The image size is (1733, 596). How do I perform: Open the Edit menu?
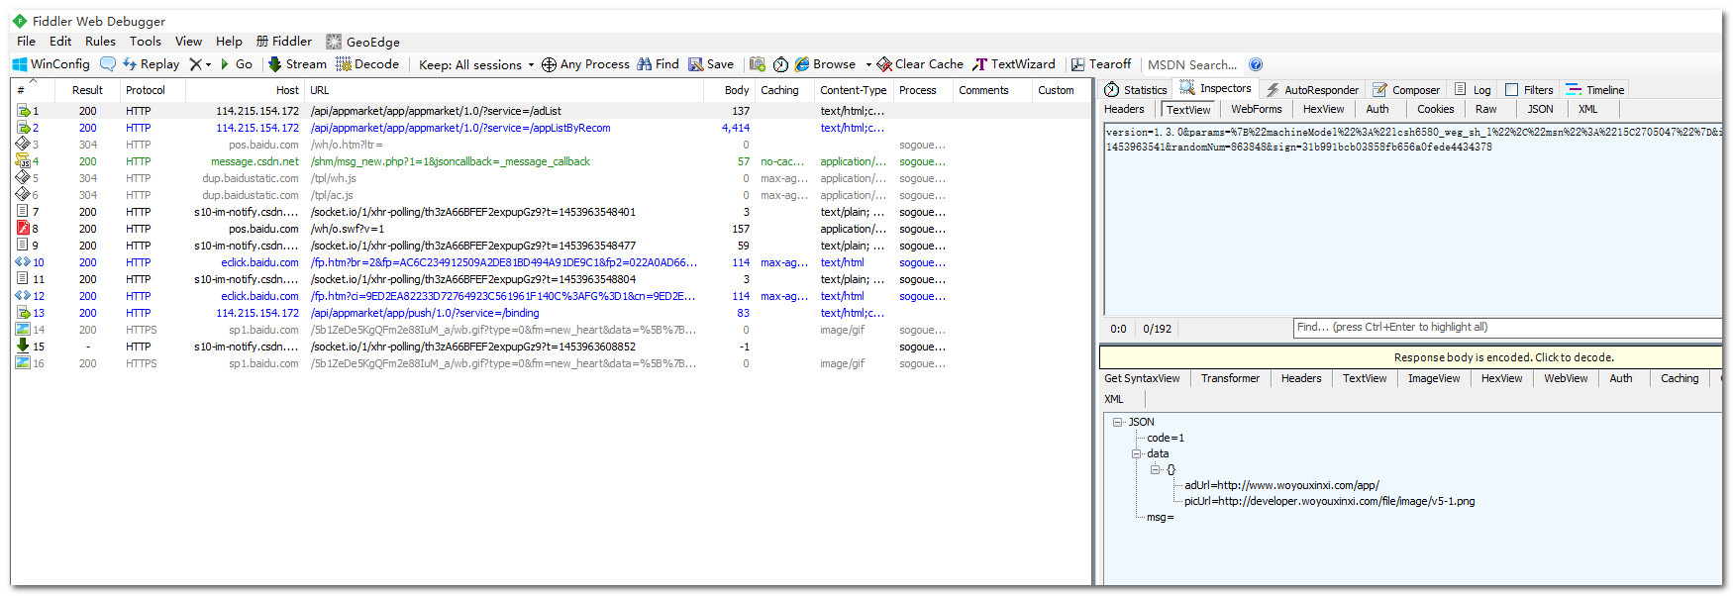(60, 42)
